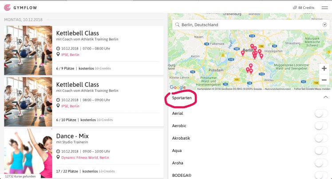332x179 pixels.
Task: Click the search magnifier icon in map box
Action: point(177,25)
